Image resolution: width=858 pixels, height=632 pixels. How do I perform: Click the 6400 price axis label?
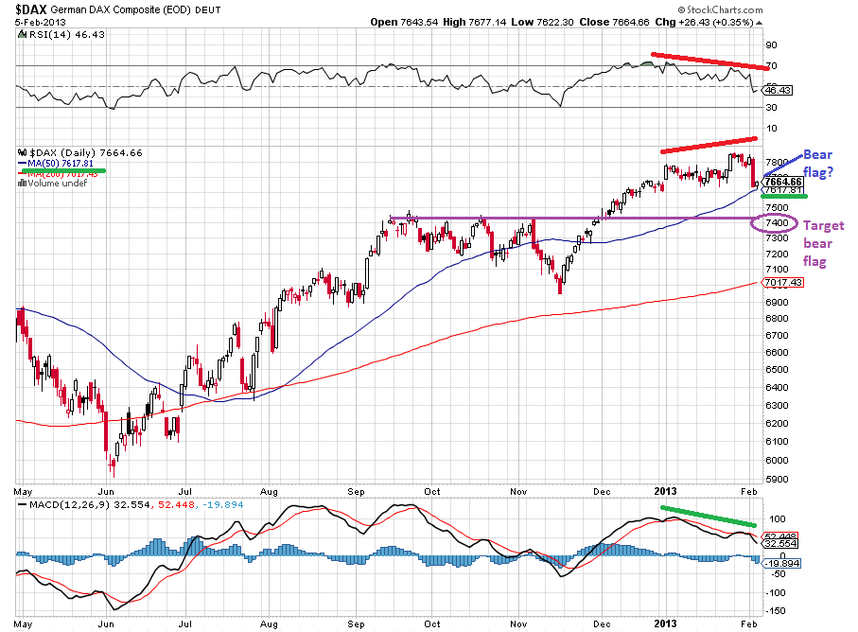(x=777, y=387)
